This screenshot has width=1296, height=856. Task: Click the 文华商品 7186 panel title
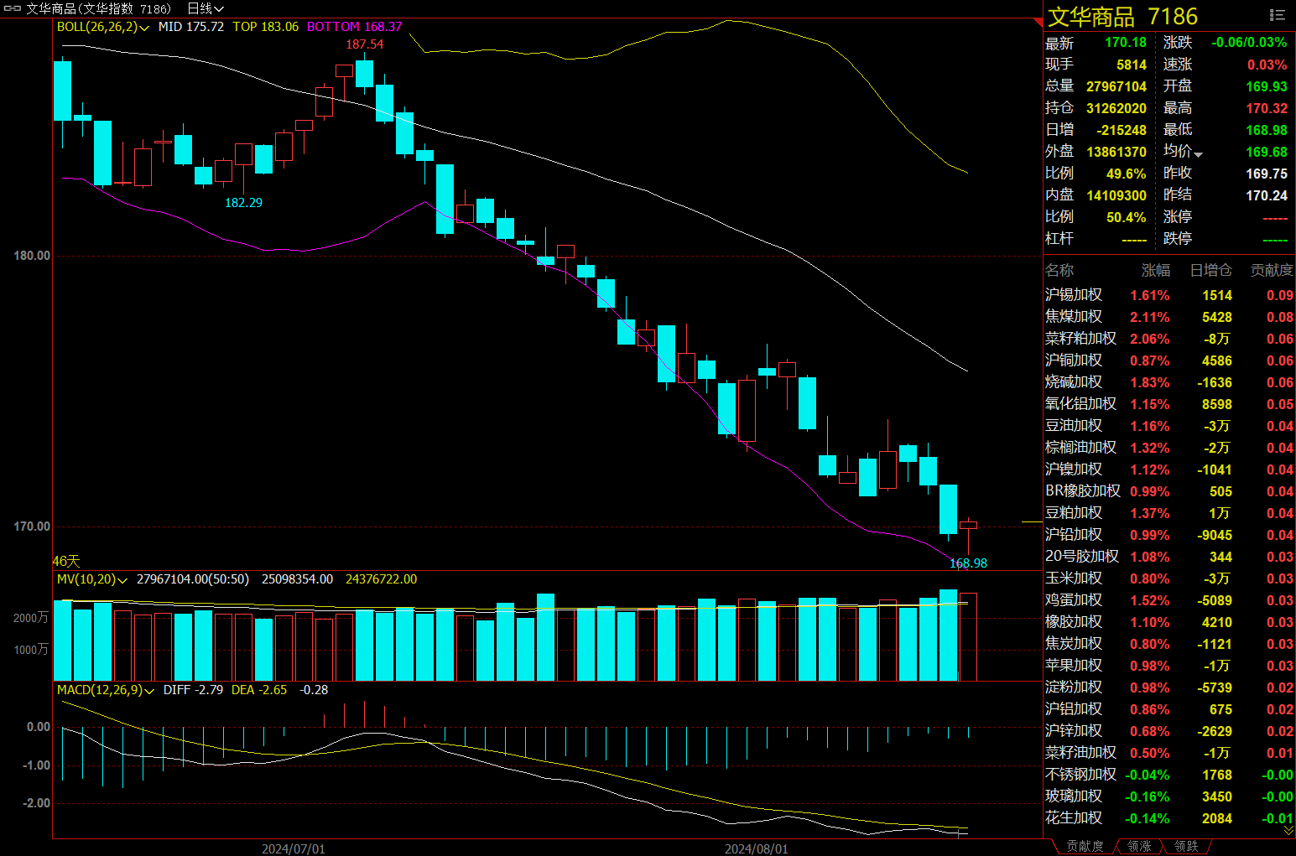[x=1122, y=17]
